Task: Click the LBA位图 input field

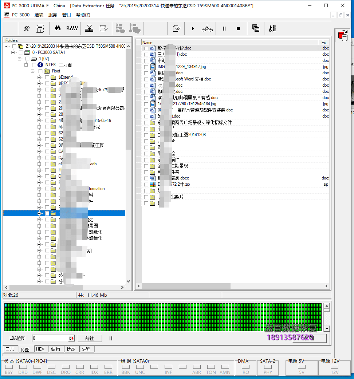Action: click(x=53, y=338)
